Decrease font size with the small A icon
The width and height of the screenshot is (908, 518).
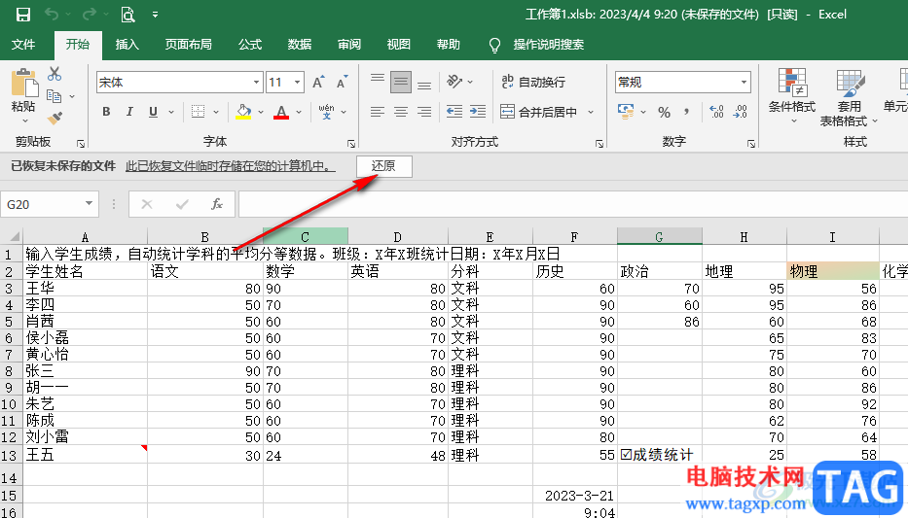343,82
